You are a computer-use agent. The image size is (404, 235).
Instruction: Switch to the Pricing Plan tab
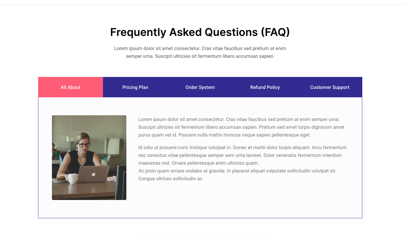pyautogui.click(x=135, y=87)
